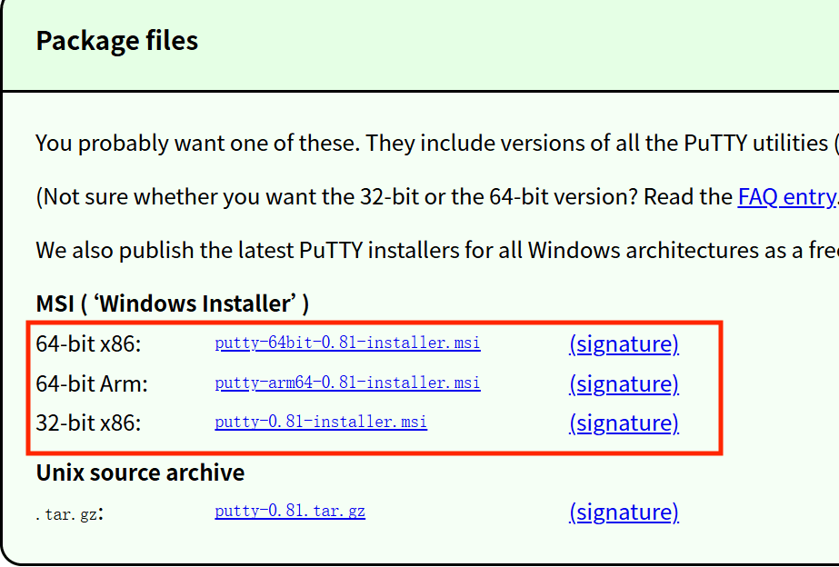Click the 'Unix source archive' subheading
Screen dimensions: 839x567
[140, 472]
